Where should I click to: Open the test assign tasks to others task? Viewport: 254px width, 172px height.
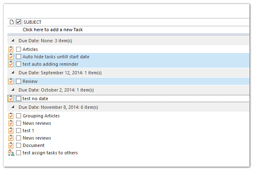pyautogui.click(x=50, y=153)
